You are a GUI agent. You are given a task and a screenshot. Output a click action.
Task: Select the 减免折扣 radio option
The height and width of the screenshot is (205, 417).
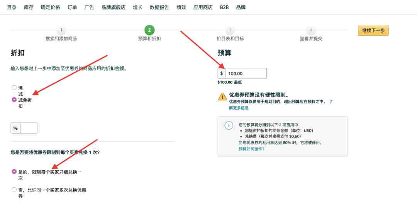coord(14,100)
